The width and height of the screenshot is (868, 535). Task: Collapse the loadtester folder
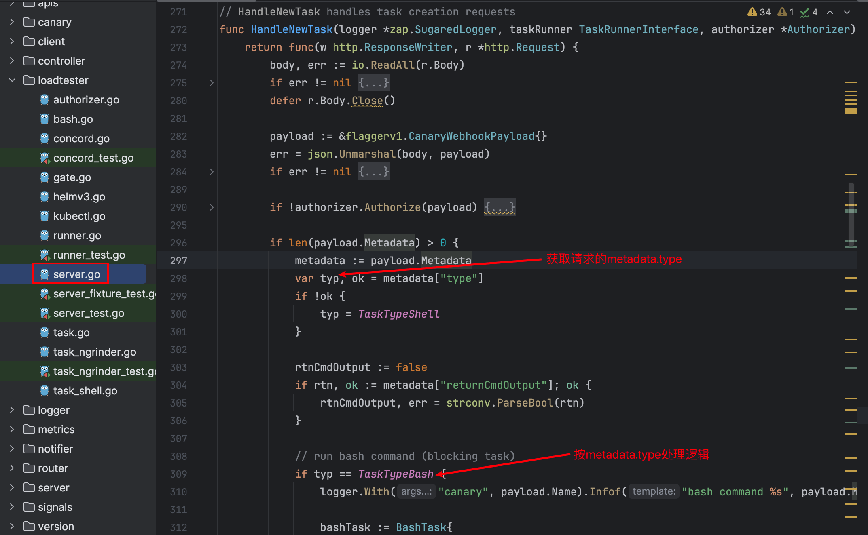[12, 80]
